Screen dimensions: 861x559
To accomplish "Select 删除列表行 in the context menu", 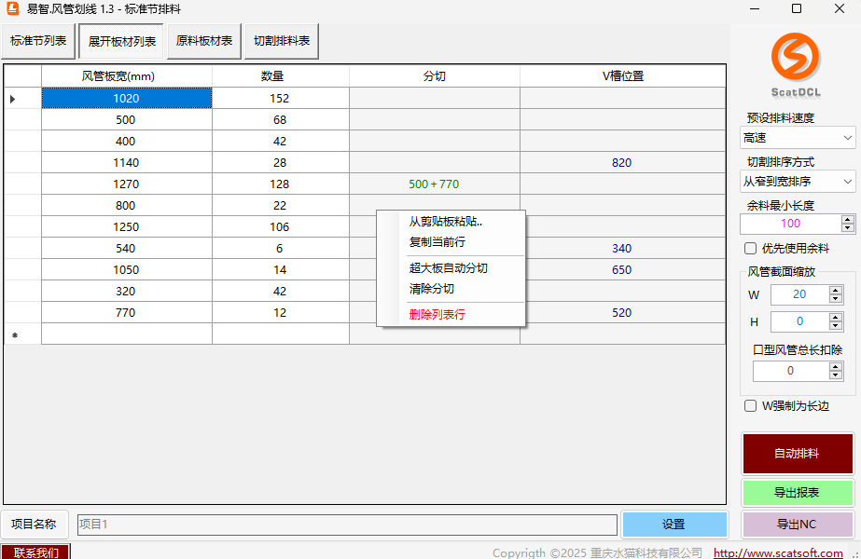I will tap(437, 315).
